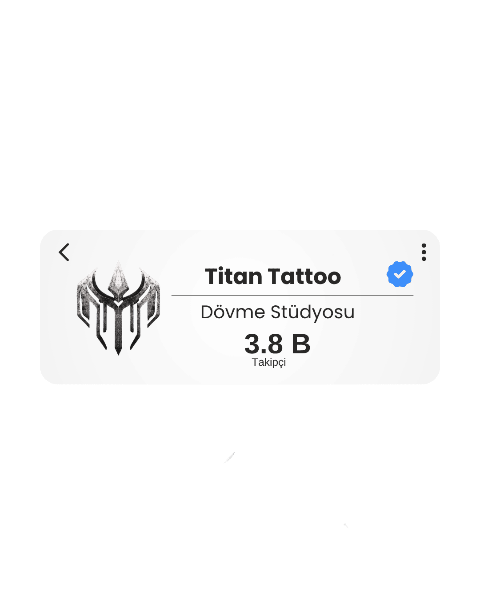Select the Titan Tattoo profile name
The width and height of the screenshot is (480, 600).
point(273,276)
